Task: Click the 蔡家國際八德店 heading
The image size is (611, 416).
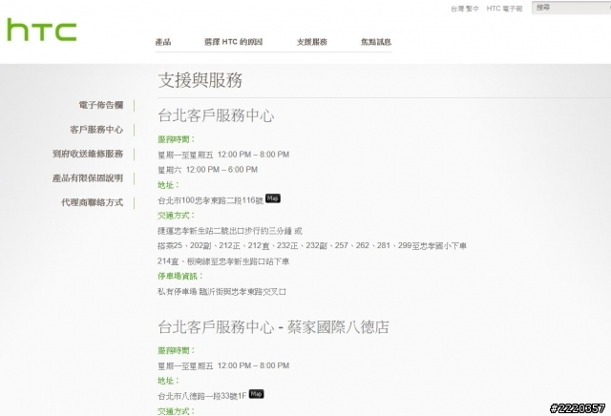Action: 338,327
